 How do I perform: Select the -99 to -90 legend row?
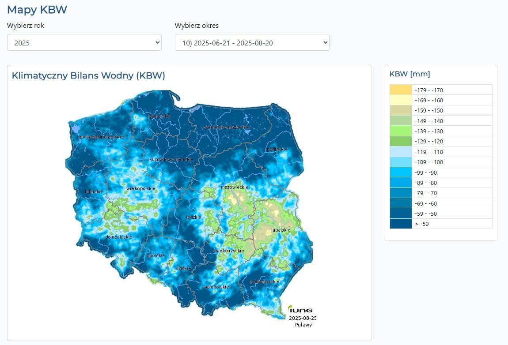441,172
